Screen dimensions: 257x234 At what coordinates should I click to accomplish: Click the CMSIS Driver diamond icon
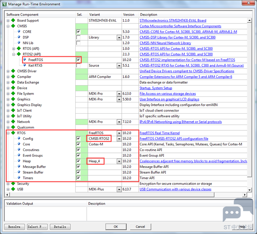point(13,71)
